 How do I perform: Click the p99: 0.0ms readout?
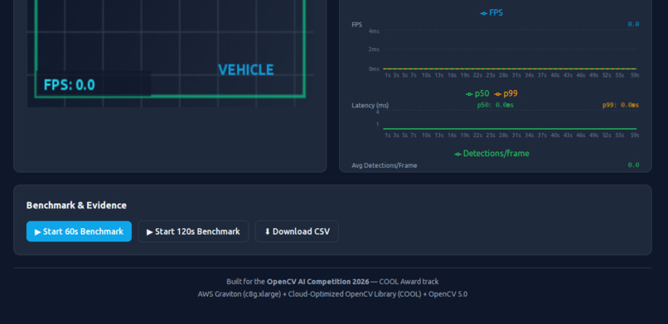[x=620, y=105]
